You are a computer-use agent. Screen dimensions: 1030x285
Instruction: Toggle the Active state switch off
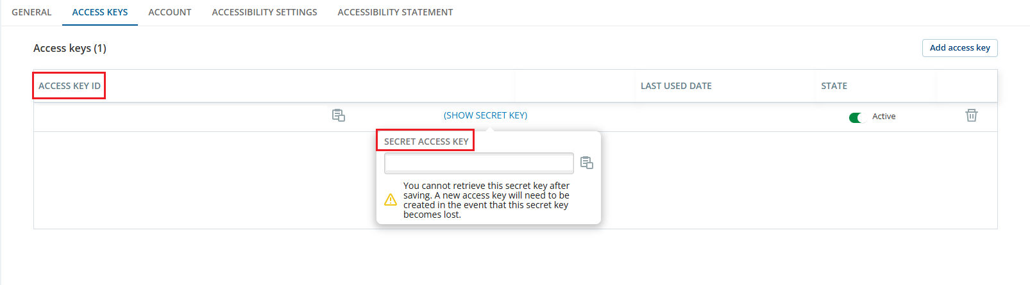pos(857,117)
